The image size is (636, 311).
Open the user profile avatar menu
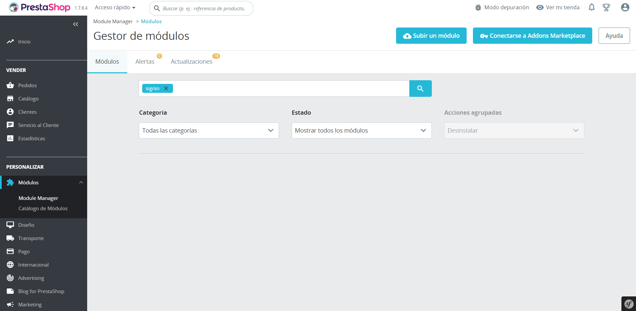[625, 7]
